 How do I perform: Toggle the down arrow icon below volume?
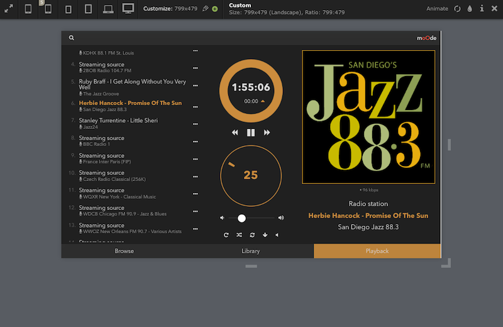[265, 235]
